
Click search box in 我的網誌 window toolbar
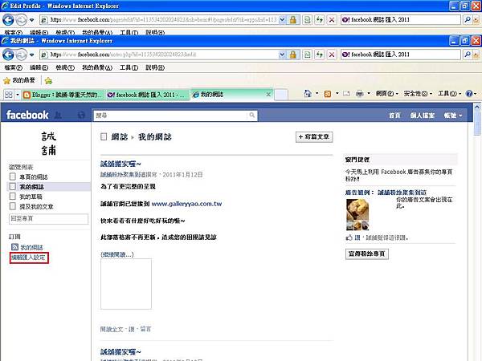pyautogui.click(x=401, y=55)
